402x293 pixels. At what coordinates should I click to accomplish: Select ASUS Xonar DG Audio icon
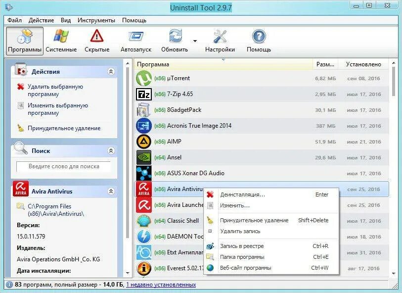tap(143, 173)
